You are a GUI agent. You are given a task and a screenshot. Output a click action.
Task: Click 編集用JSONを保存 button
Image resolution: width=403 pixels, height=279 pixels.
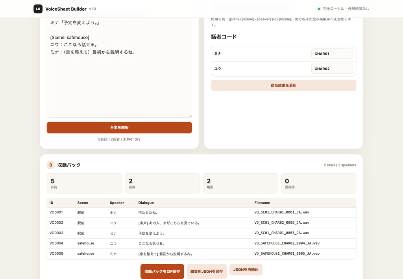click(x=207, y=272)
